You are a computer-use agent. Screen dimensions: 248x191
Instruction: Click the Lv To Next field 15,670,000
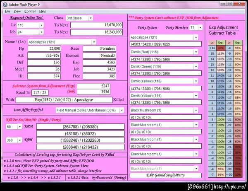96,25
